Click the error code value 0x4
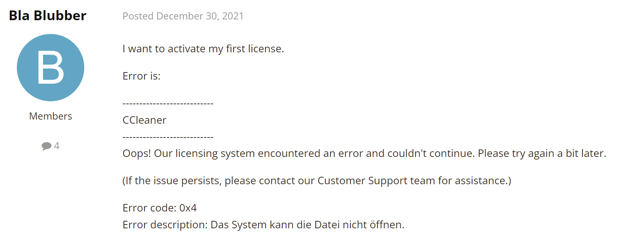Viewport: 620px width, 241px height. tap(188, 208)
